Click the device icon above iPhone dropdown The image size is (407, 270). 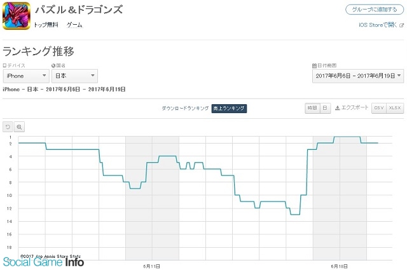[5, 65]
